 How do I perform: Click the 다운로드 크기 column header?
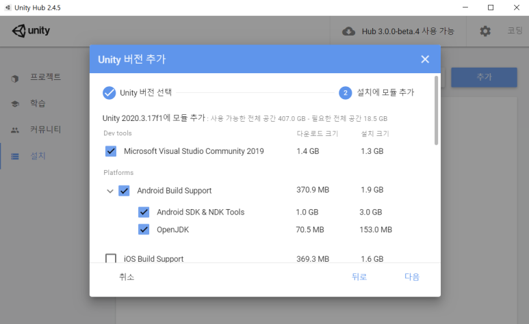(317, 133)
